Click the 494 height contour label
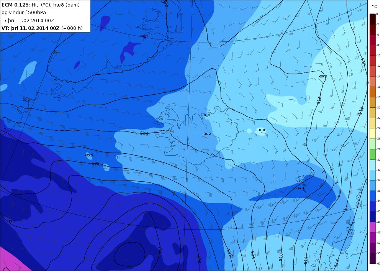Viewport: 383px width, 271px height. [x=159, y=250]
